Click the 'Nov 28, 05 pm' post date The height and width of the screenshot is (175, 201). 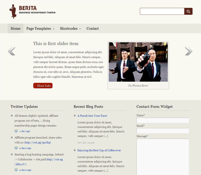tap(86, 142)
